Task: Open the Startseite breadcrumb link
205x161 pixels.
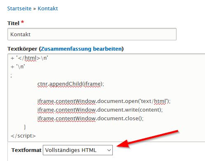Action: 19,9
